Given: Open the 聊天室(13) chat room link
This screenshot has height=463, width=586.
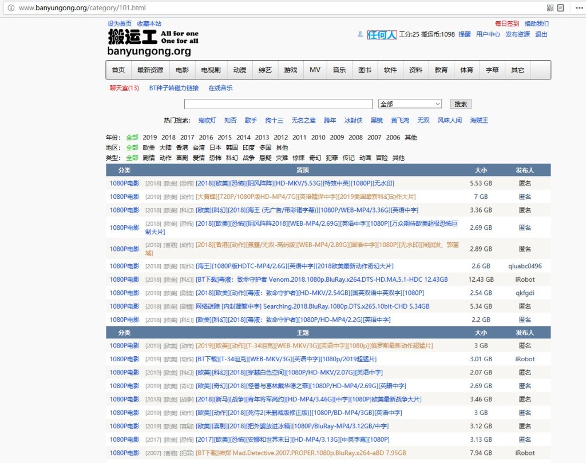Looking at the screenshot, I should point(124,88).
